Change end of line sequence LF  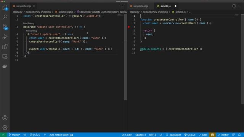coord(161,135)
